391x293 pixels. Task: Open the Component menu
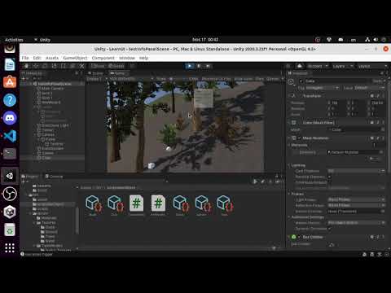click(x=103, y=58)
